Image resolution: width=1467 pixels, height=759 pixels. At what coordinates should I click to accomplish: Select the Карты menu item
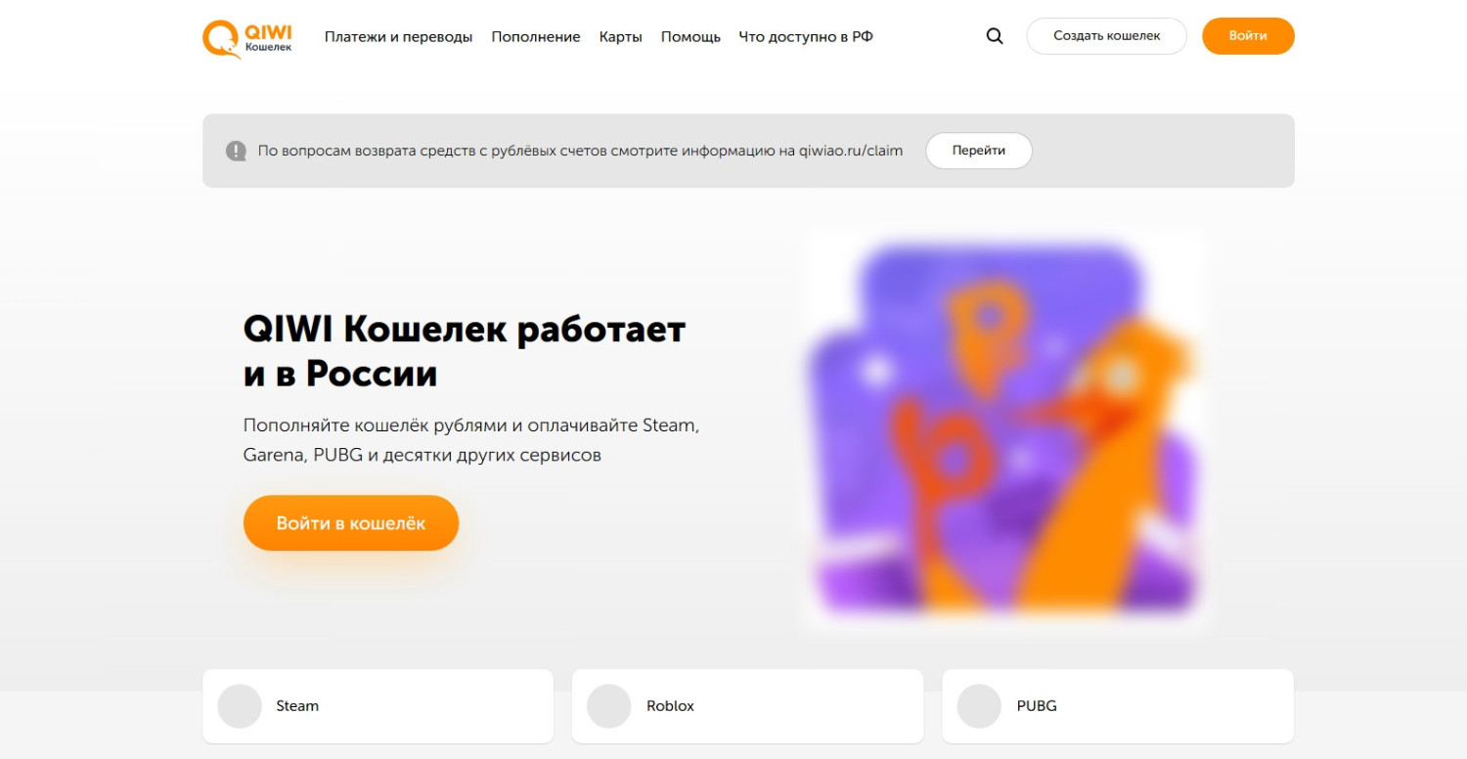[621, 36]
